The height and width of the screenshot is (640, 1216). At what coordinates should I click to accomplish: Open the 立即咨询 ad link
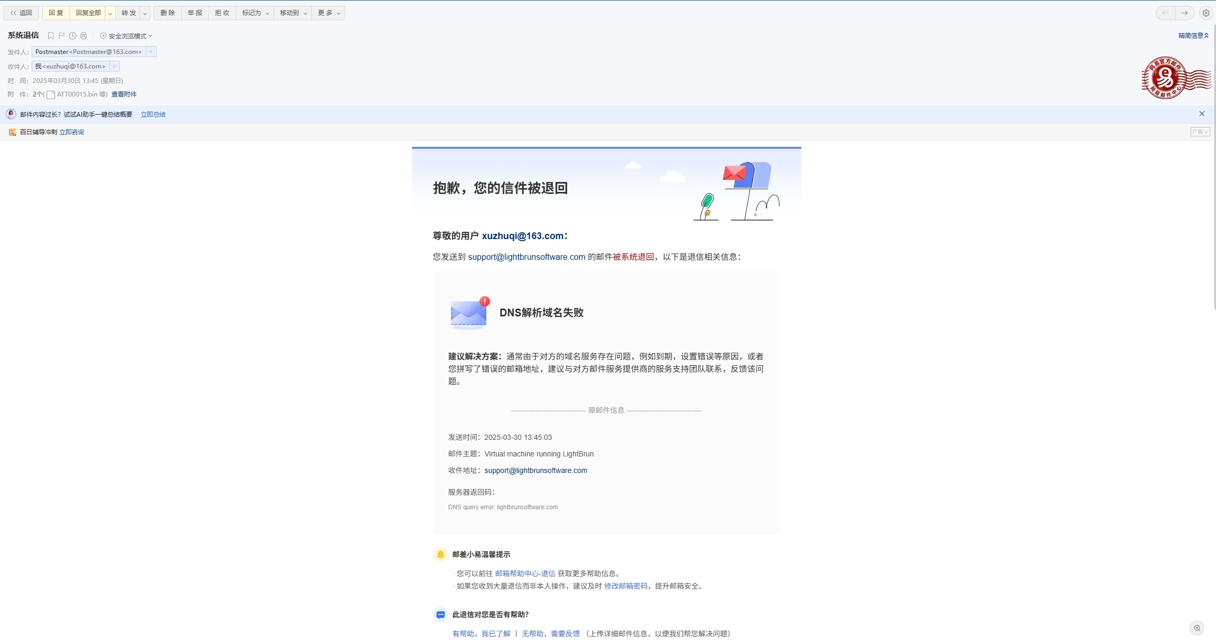pos(72,132)
